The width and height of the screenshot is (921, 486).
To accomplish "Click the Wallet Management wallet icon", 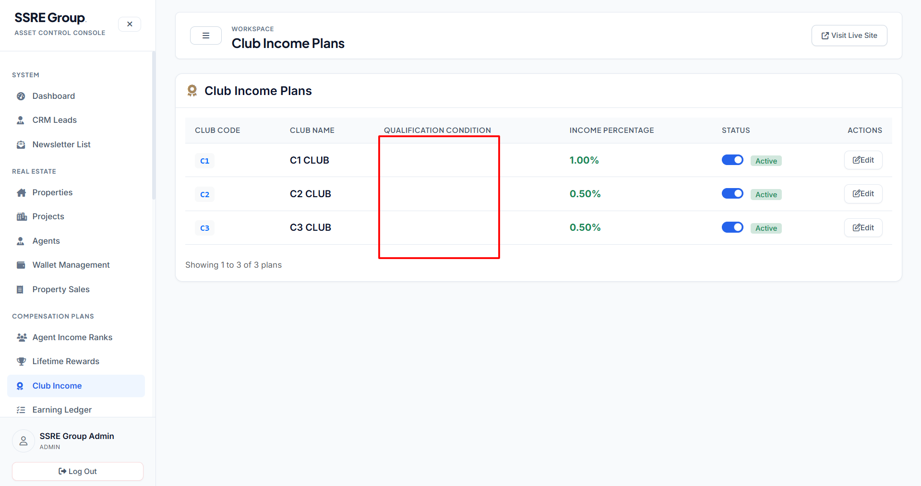I will click(x=21, y=265).
